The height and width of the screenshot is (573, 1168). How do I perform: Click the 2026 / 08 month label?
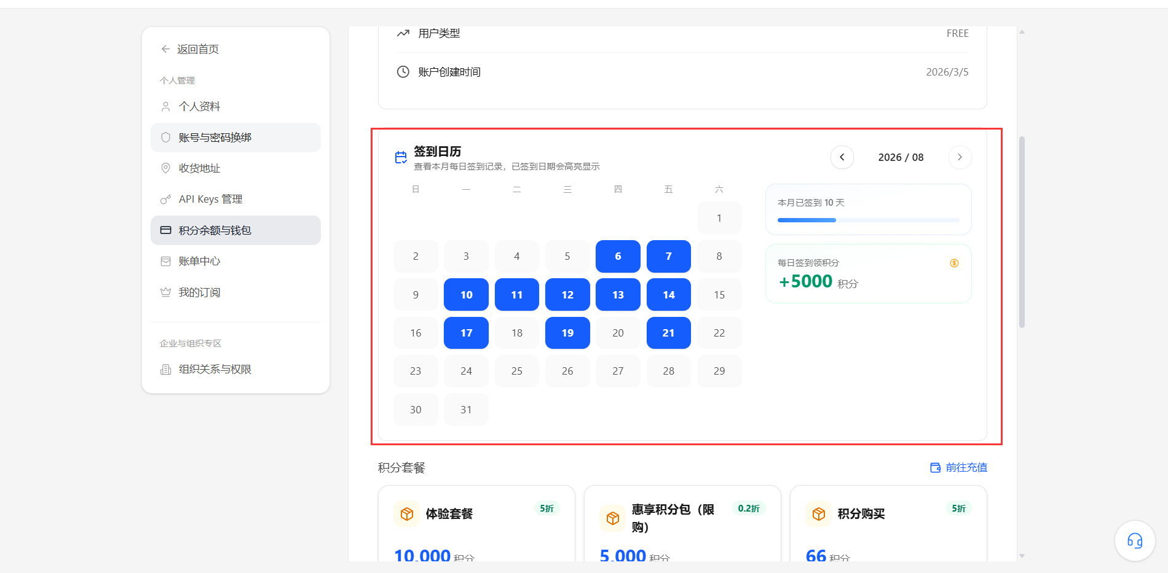[901, 157]
